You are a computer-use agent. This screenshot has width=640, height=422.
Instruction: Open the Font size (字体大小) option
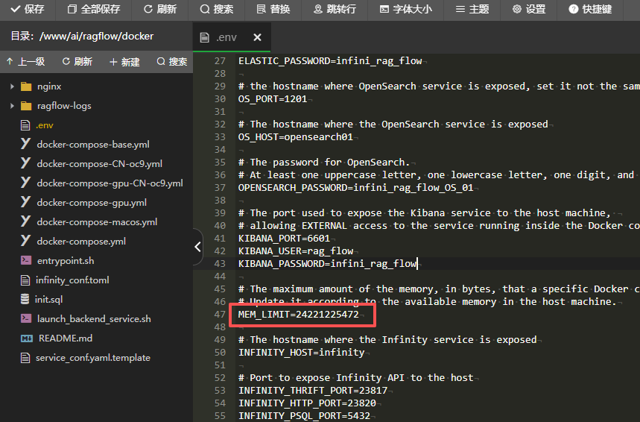(x=384, y=10)
